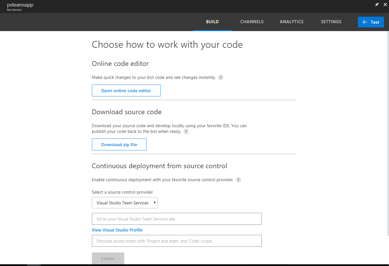Click the 'Choose how to work with your code' heading
The height and width of the screenshot is (266, 389).
pos(167,45)
